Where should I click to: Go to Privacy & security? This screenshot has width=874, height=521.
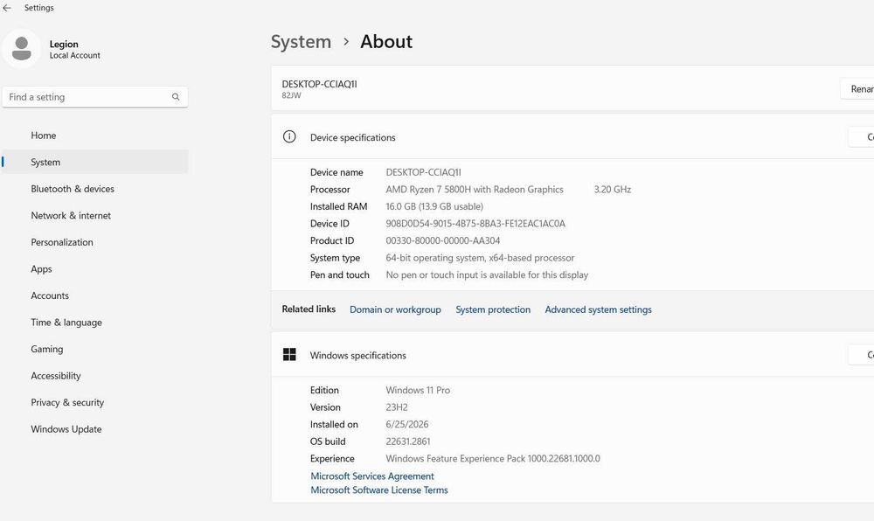94,403
